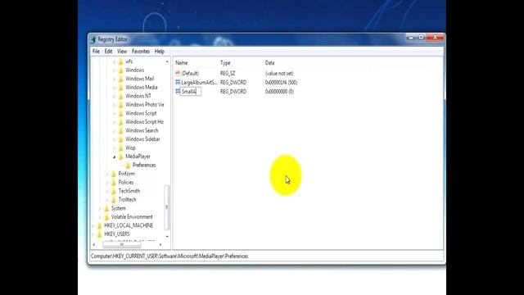Expand the Windows key arrow

tap(115, 70)
